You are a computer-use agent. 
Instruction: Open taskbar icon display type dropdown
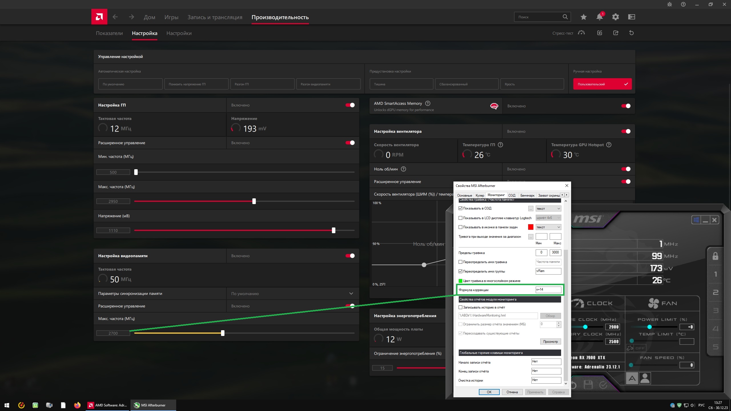click(x=548, y=227)
